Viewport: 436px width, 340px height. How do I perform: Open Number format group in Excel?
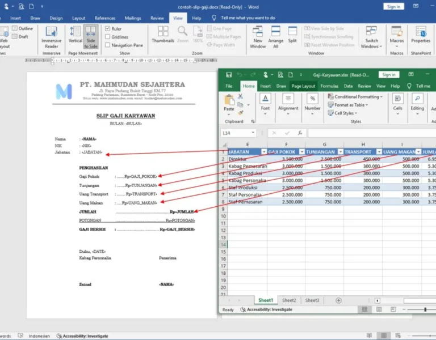312,104
